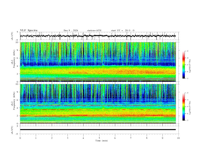Click the "Time (min)" axis label

[102, 141]
